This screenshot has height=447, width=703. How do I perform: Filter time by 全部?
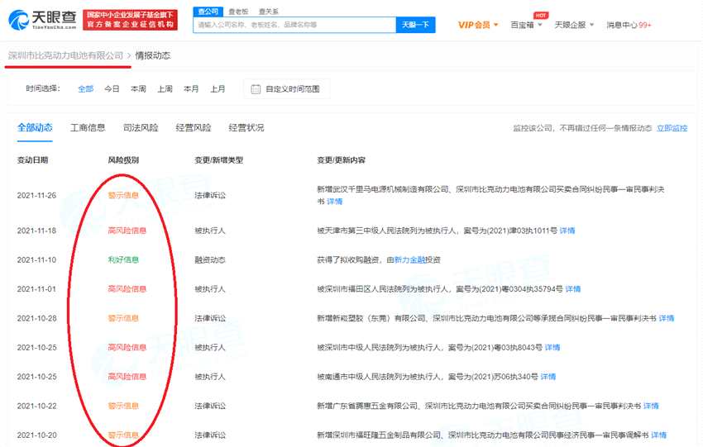click(85, 88)
